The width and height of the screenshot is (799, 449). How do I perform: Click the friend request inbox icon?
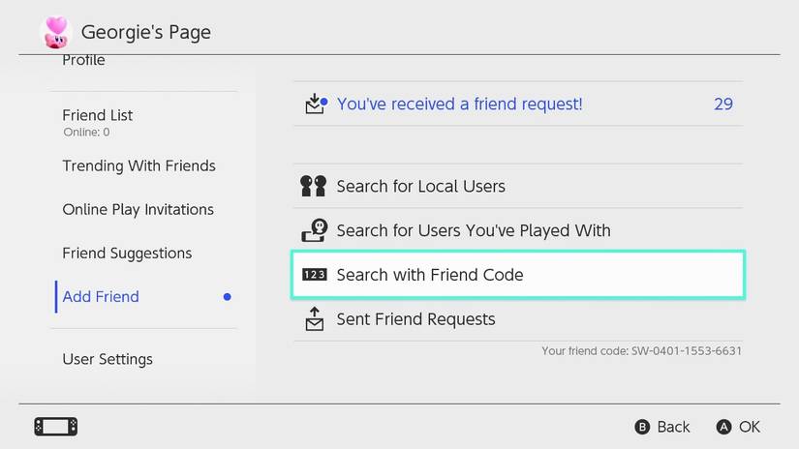pos(314,104)
